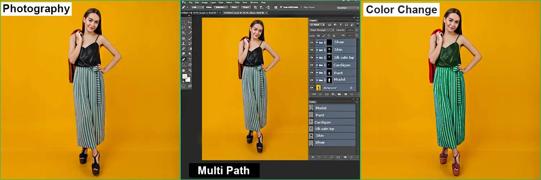The image size is (541, 180).
Task: Activate the Zoom tool in the toolbox
Action: tap(190, 70)
